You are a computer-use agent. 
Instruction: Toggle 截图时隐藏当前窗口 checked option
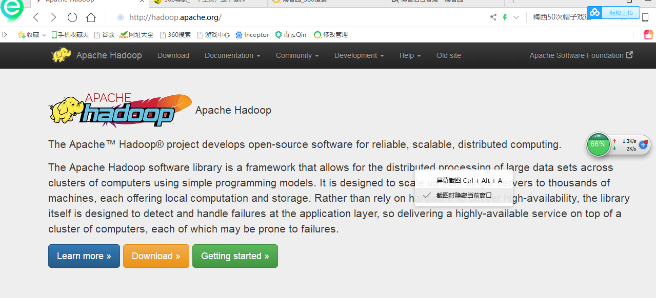[464, 195]
